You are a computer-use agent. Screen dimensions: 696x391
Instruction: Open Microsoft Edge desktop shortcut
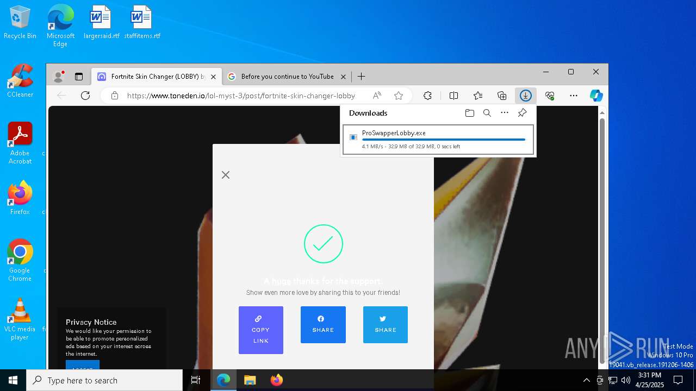pyautogui.click(x=60, y=26)
